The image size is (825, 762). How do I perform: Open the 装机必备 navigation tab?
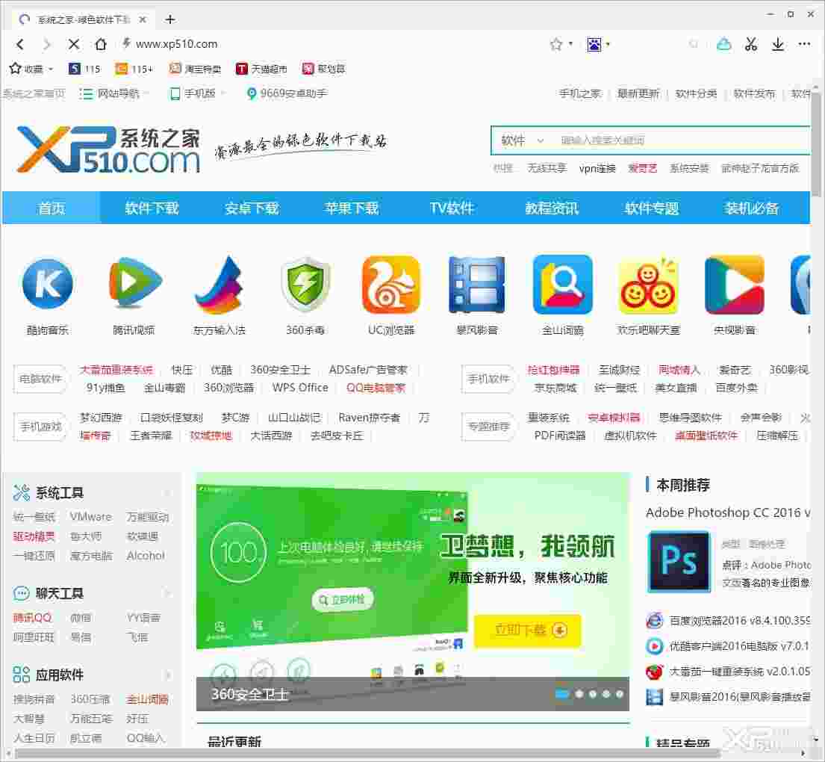tap(751, 208)
